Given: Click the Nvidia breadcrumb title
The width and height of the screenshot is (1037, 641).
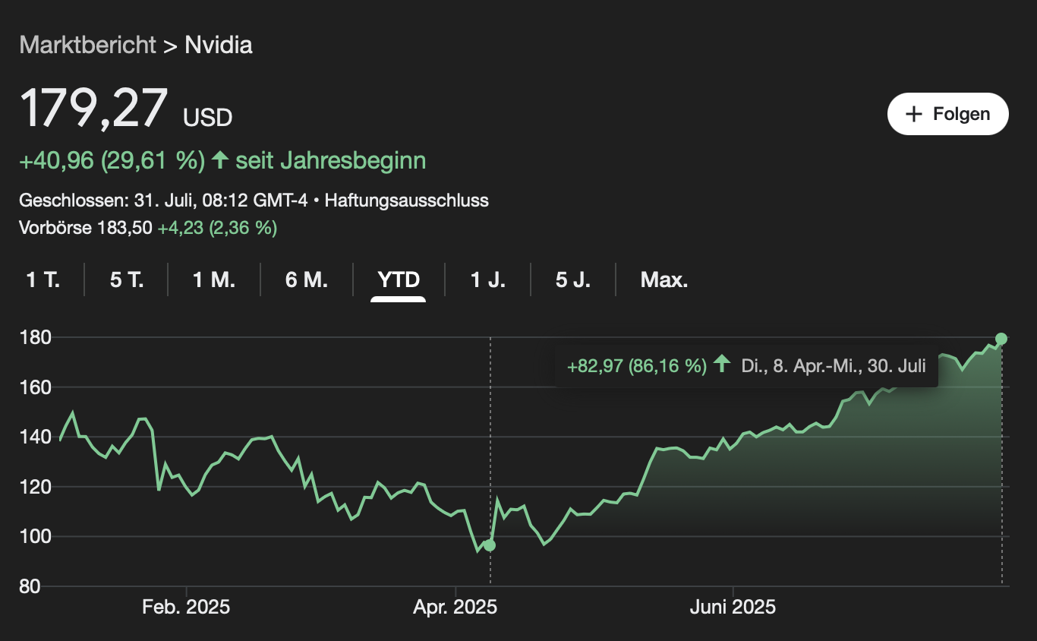Looking at the screenshot, I should click(219, 45).
